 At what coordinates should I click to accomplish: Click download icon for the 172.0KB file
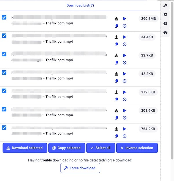tap(116, 92)
